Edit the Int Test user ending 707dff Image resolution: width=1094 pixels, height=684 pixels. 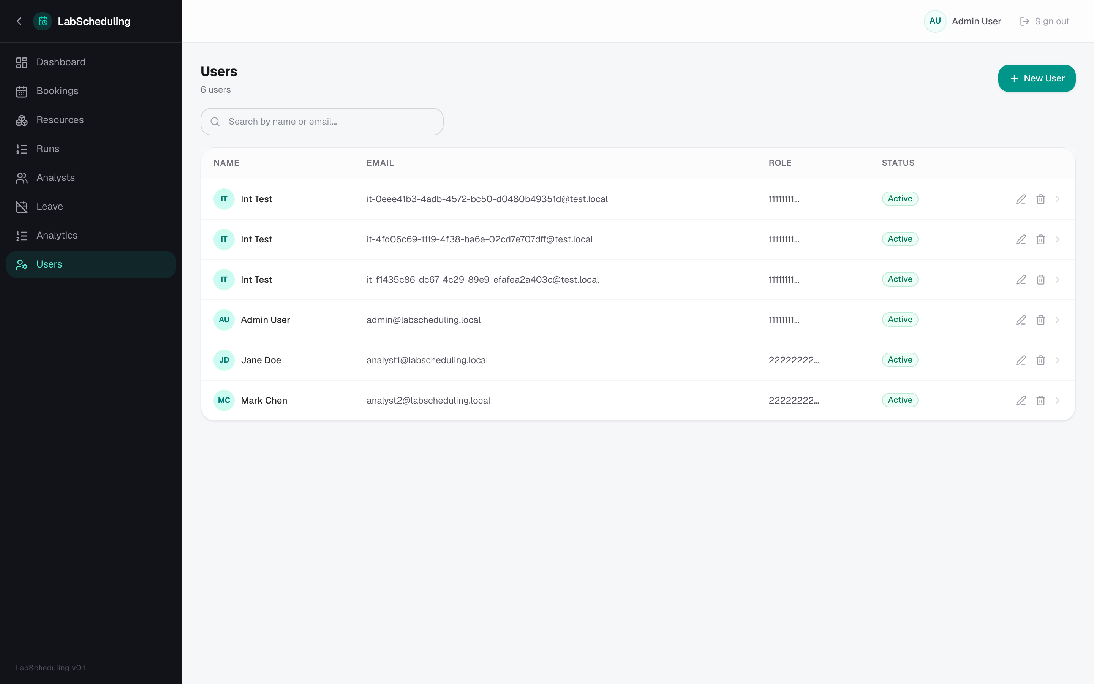(x=1021, y=239)
